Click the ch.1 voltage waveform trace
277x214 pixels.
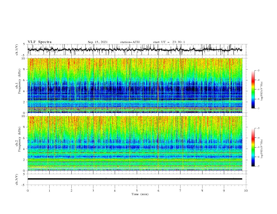point(135,50)
